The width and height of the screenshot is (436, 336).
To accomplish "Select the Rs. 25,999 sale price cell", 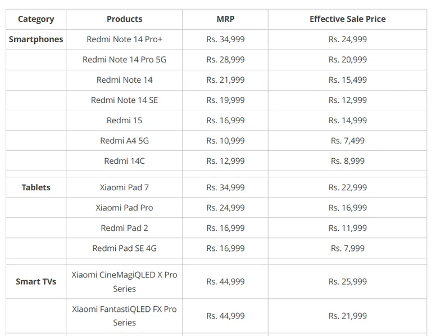I will [x=347, y=281].
